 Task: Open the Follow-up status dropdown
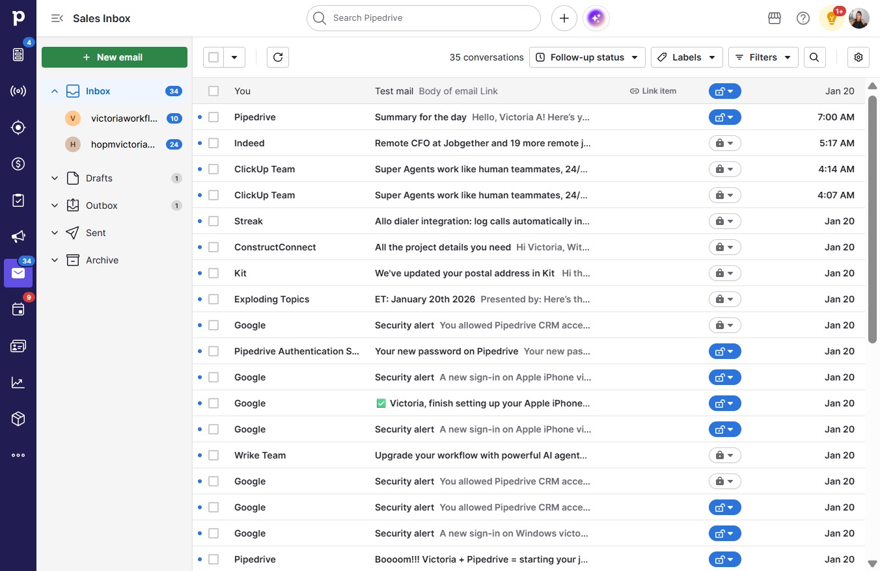tap(587, 57)
